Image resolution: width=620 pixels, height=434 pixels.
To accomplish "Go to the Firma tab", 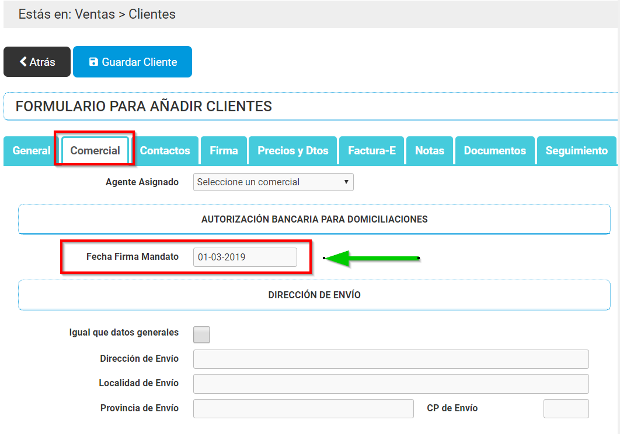I will point(224,151).
